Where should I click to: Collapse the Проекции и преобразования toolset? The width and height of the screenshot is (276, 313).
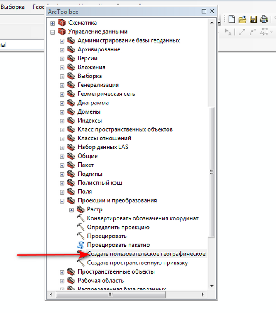pyautogui.click(x=62, y=201)
